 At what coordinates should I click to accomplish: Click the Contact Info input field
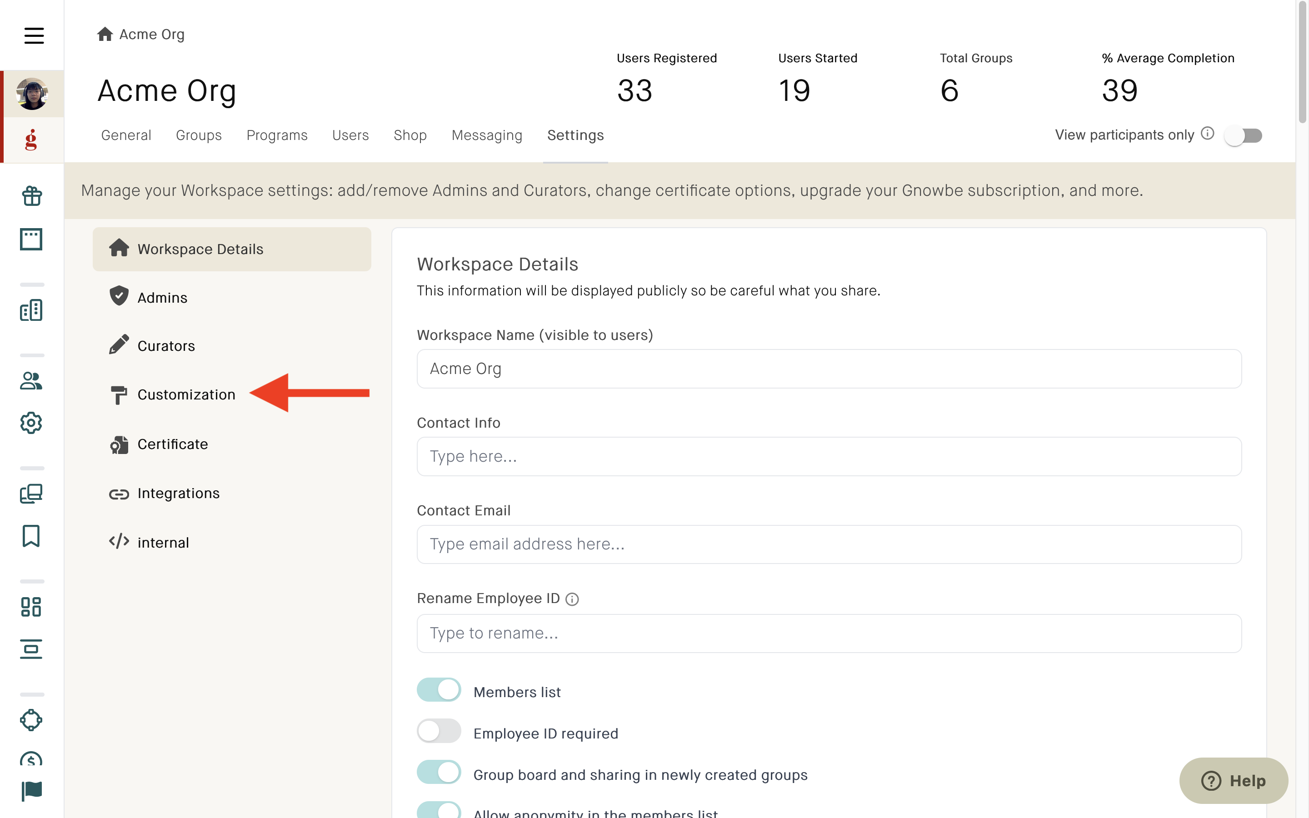click(829, 456)
